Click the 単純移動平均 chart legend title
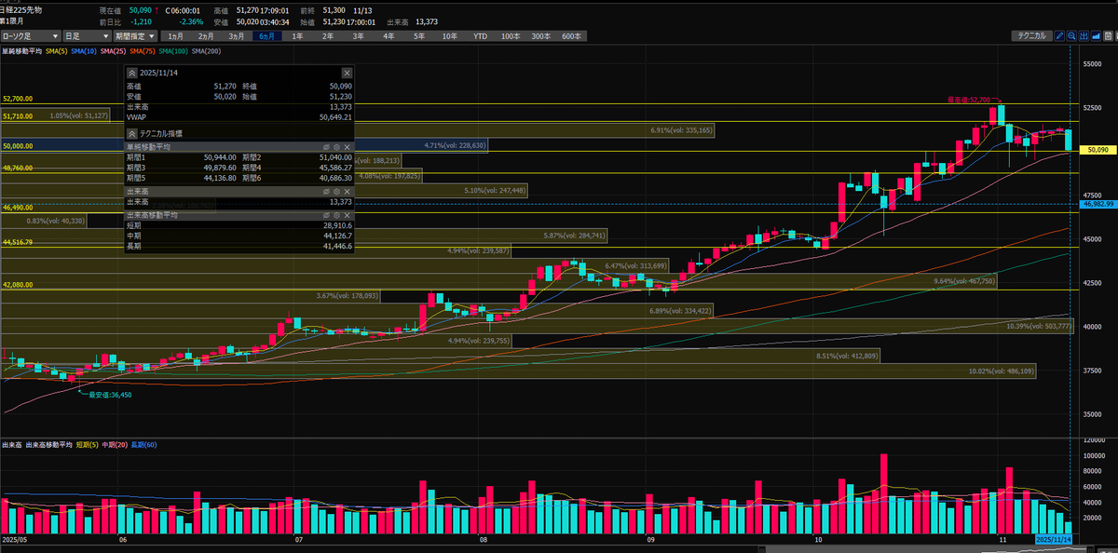The height and width of the screenshot is (553, 1118). point(21,51)
